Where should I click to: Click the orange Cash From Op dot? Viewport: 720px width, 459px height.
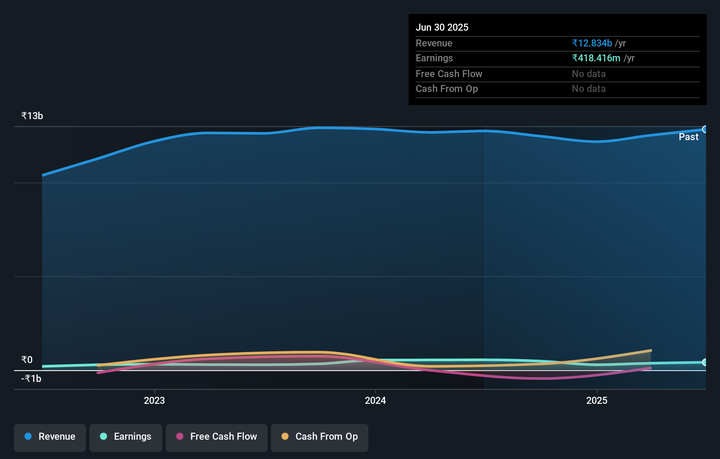tap(285, 436)
